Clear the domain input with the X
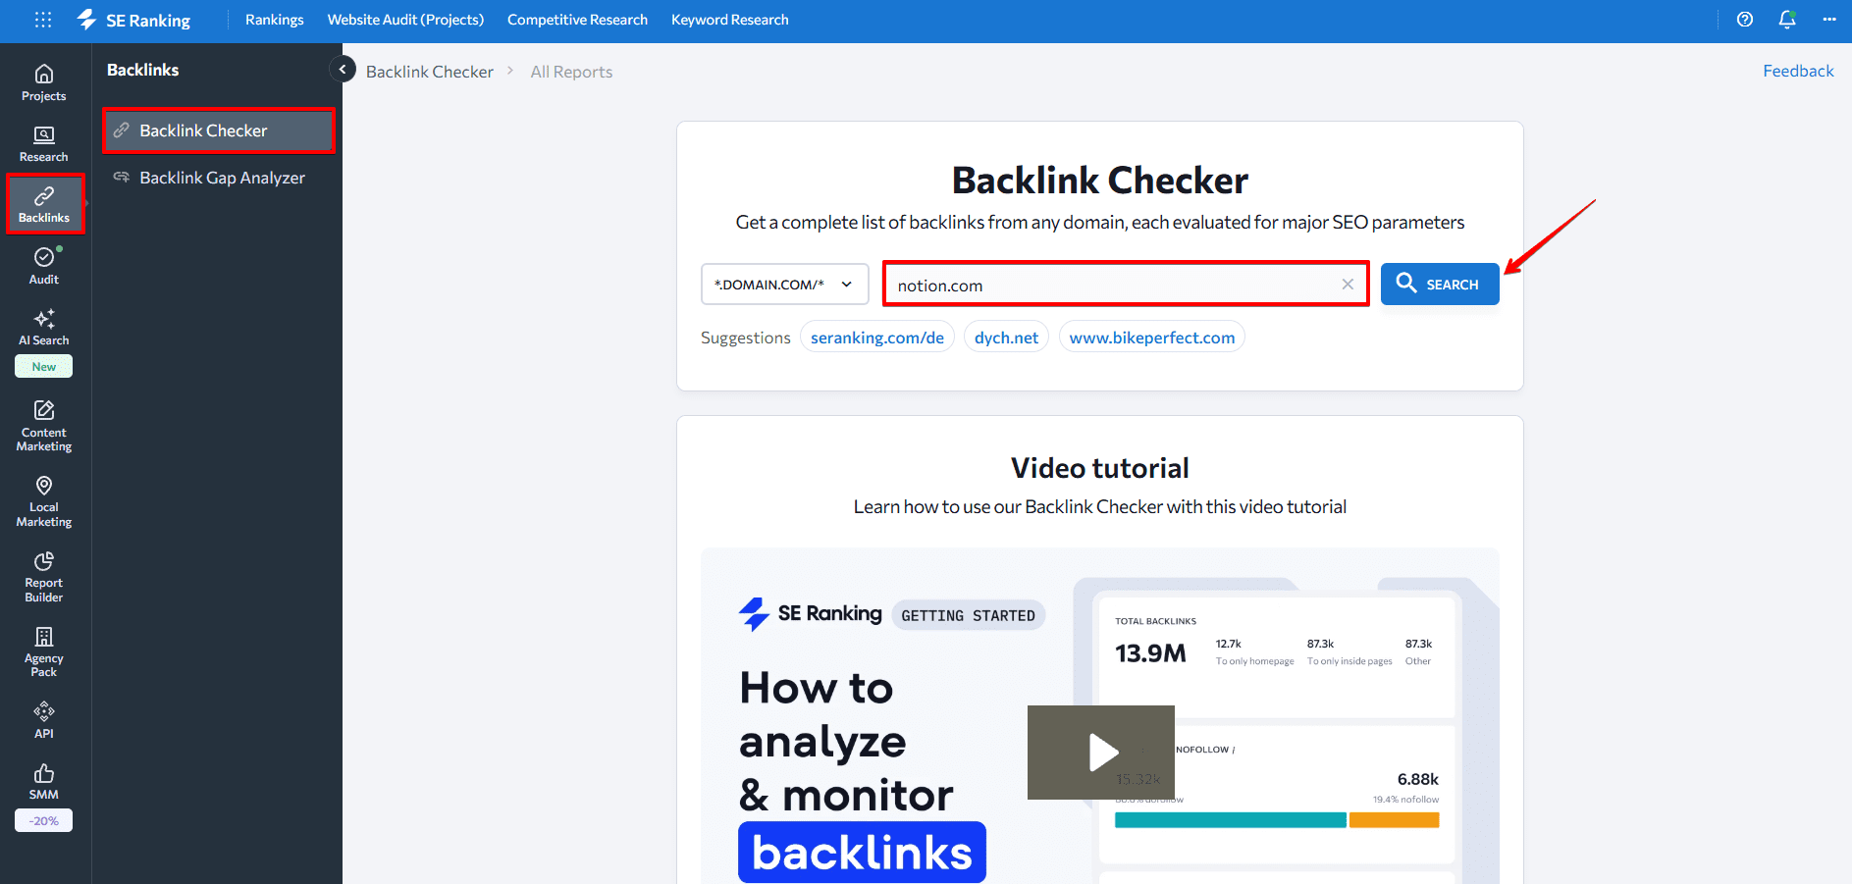Image resolution: width=1852 pixels, height=884 pixels. [1348, 285]
